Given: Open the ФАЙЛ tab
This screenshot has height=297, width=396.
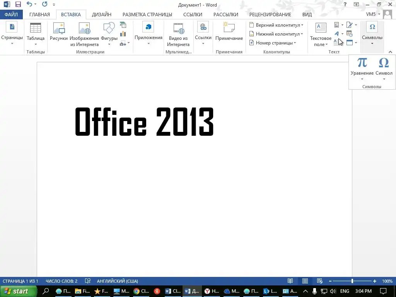Looking at the screenshot, I should click(x=11, y=14).
